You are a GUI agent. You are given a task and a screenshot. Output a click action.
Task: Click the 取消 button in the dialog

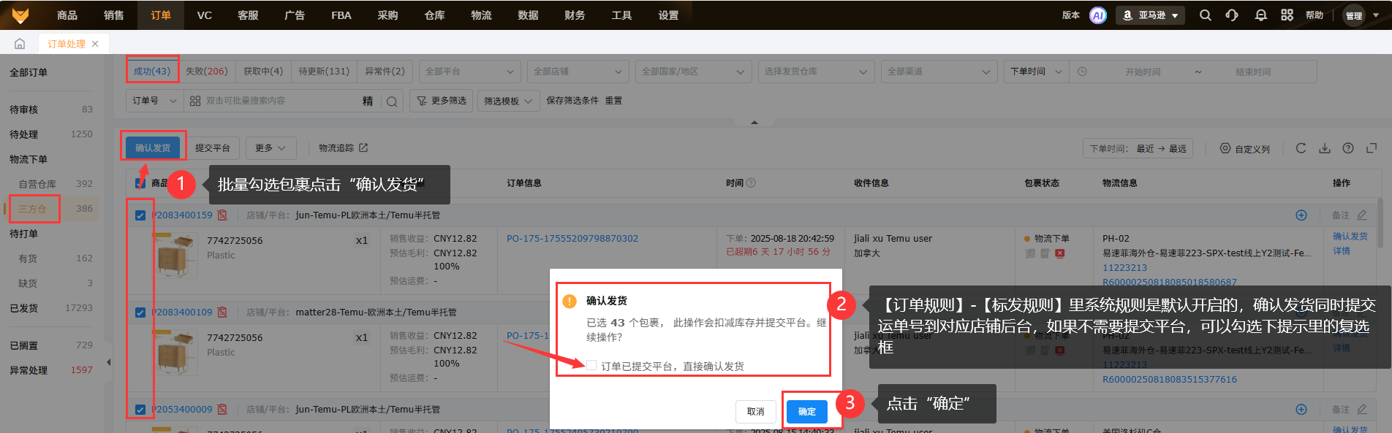756,412
